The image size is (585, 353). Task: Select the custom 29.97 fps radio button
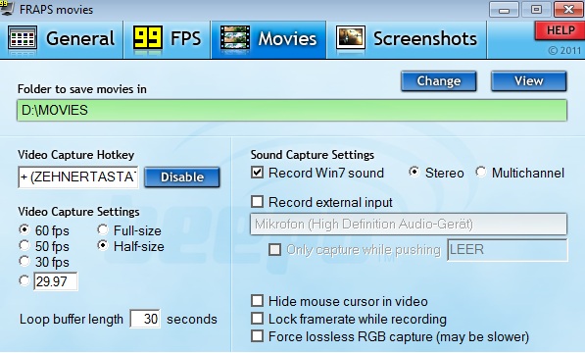tap(24, 280)
